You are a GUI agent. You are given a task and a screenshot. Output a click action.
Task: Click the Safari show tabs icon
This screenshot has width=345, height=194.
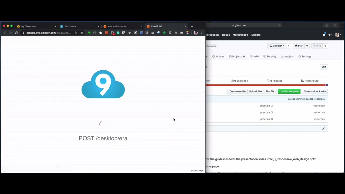pyautogui.click(x=335, y=25)
